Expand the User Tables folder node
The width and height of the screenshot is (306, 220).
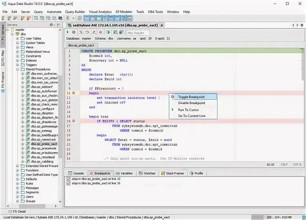point(17,38)
